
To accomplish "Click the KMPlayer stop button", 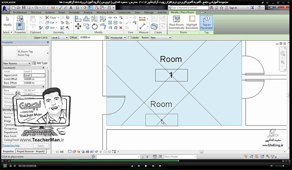I will click(x=160, y=166).
